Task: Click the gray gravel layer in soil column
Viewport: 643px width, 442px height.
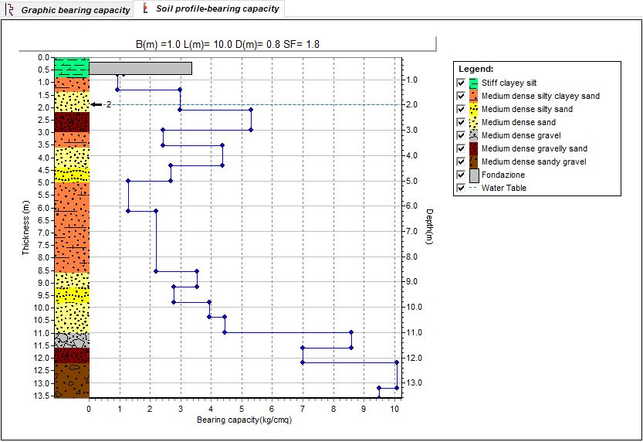Action: click(x=72, y=339)
